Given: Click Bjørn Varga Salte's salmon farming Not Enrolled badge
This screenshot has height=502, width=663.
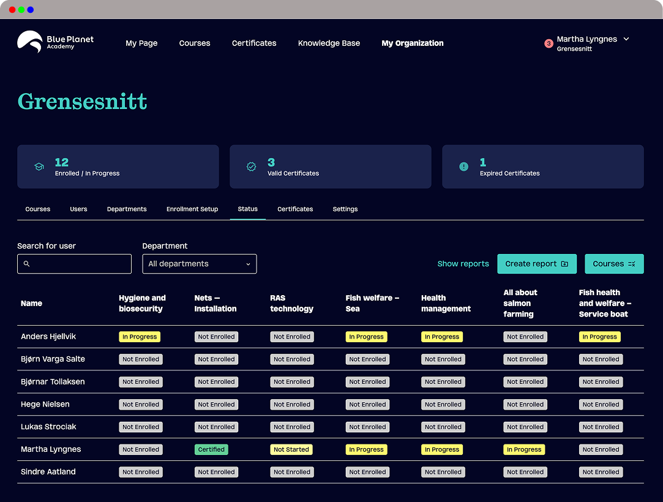Looking at the screenshot, I should point(525,359).
